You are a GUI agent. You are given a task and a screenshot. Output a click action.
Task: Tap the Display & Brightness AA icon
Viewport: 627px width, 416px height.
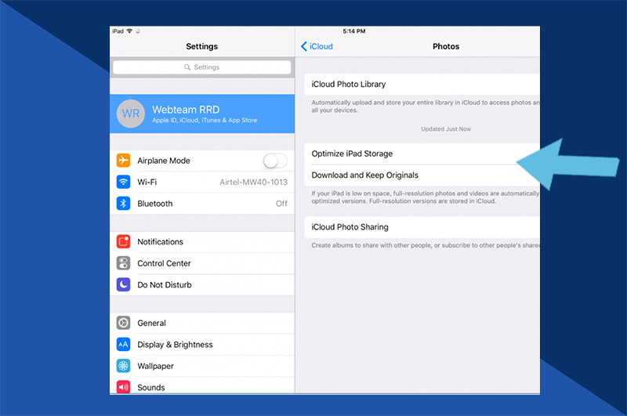point(123,345)
